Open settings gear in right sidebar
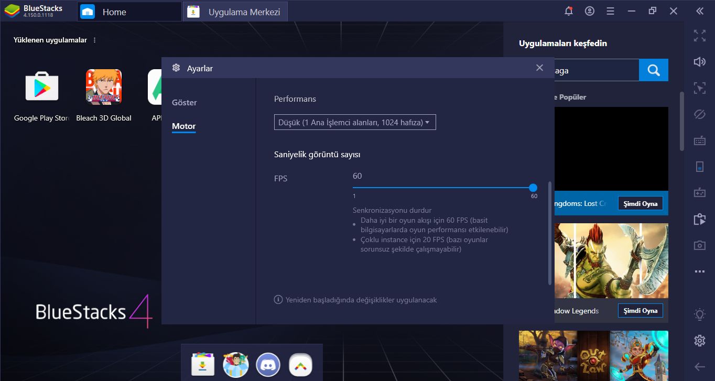Viewport: 715px width, 381px height. [699, 341]
